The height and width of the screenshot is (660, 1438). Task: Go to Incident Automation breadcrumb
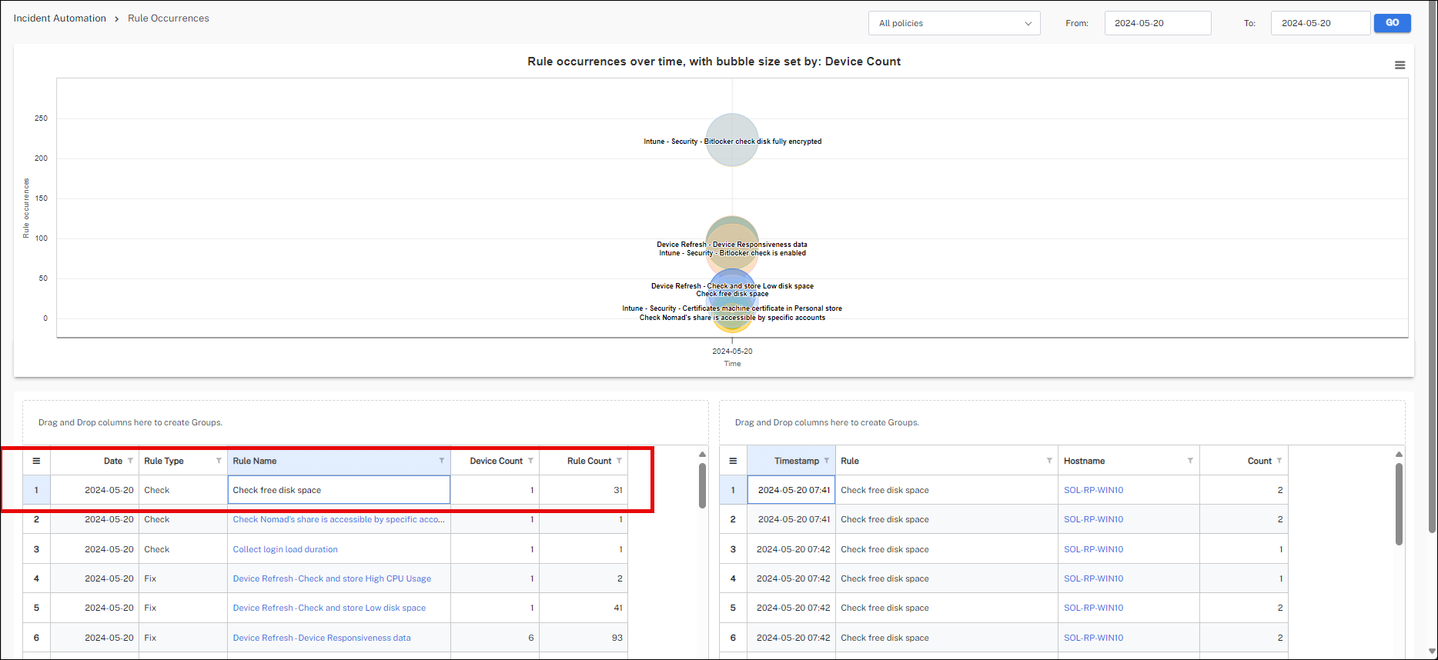(60, 18)
